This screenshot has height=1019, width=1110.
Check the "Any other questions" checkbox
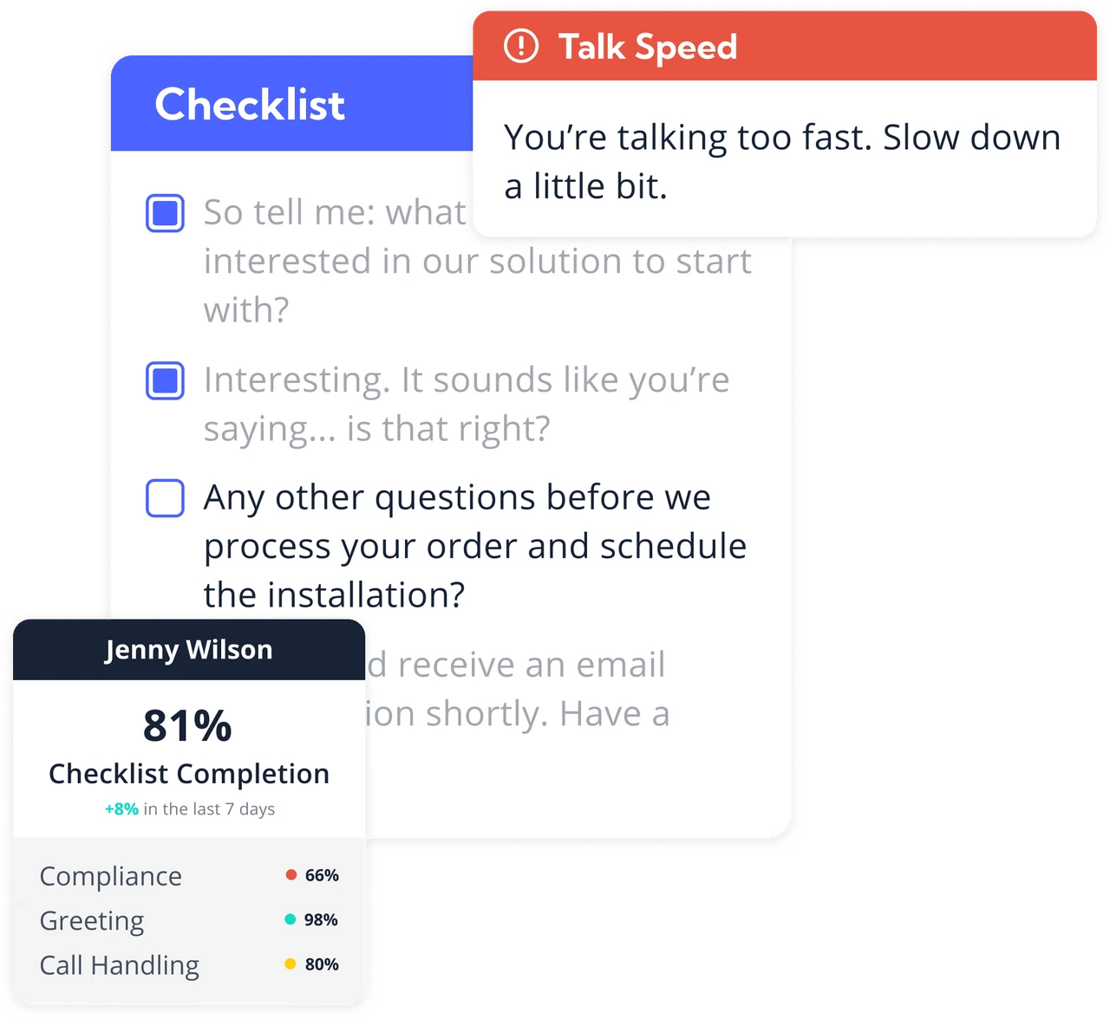(165, 498)
